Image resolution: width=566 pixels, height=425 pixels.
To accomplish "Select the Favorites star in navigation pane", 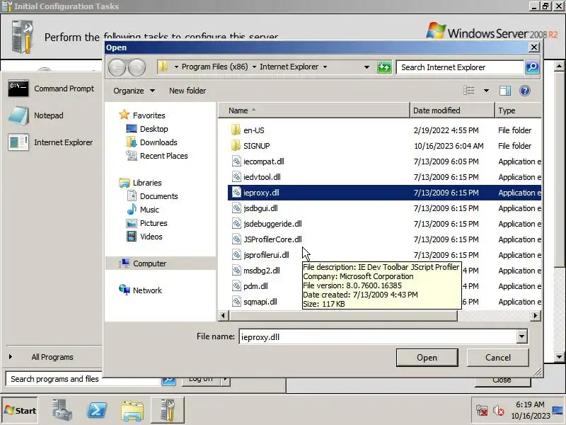I will [125, 115].
